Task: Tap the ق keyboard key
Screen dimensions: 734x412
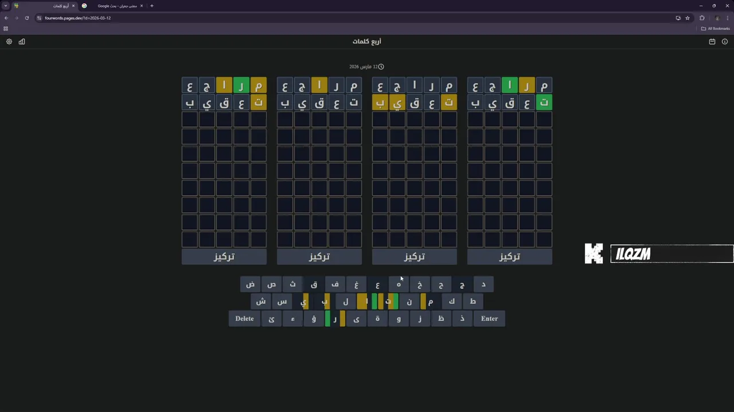Action: (314, 284)
